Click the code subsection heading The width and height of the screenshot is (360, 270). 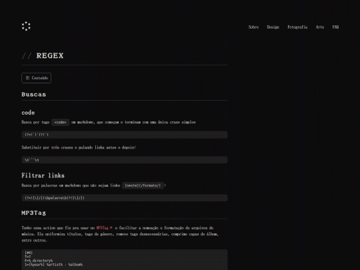coord(28,113)
